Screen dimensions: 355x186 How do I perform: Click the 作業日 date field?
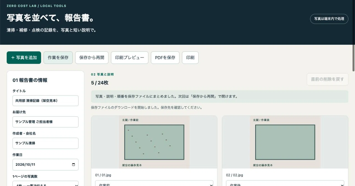45,165
